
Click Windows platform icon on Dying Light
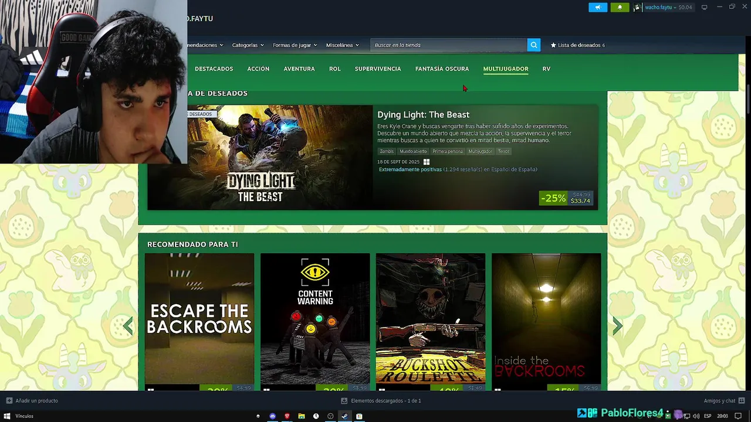(x=427, y=162)
